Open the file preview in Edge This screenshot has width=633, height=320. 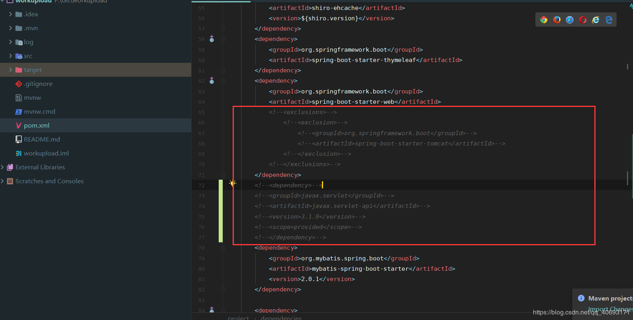pyautogui.click(x=609, y=20)
